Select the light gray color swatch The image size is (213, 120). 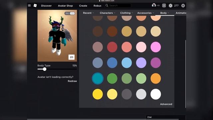click(141, 94)
